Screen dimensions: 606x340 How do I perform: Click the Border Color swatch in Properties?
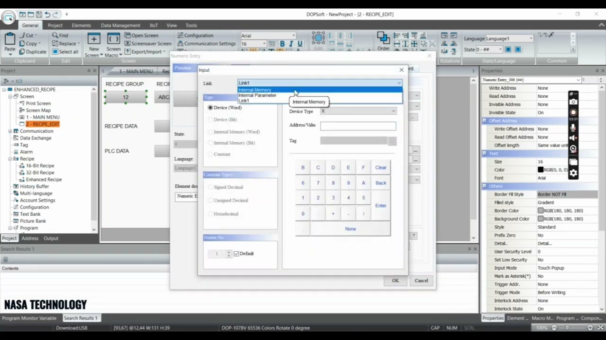pyautogui.click(x=540, y=211)
